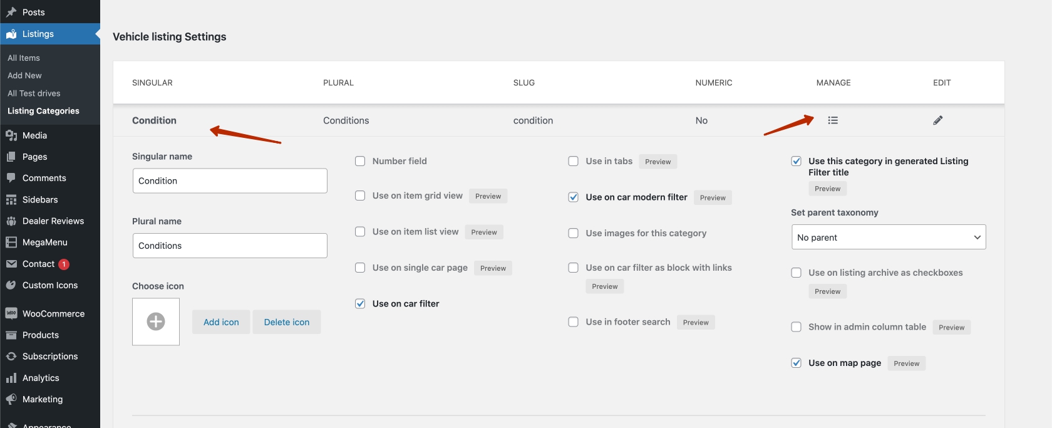Open the Marketing sidebar item

click(42, 399)
